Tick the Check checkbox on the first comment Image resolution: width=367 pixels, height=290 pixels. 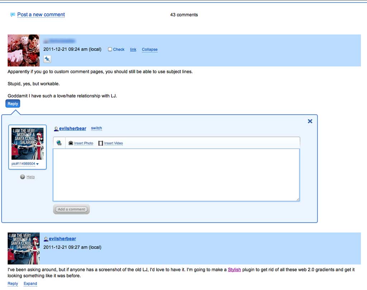(x=110, y=49)
